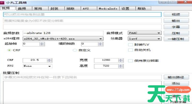Switch to the MediaInfo tab

click(x=108, y=8)
